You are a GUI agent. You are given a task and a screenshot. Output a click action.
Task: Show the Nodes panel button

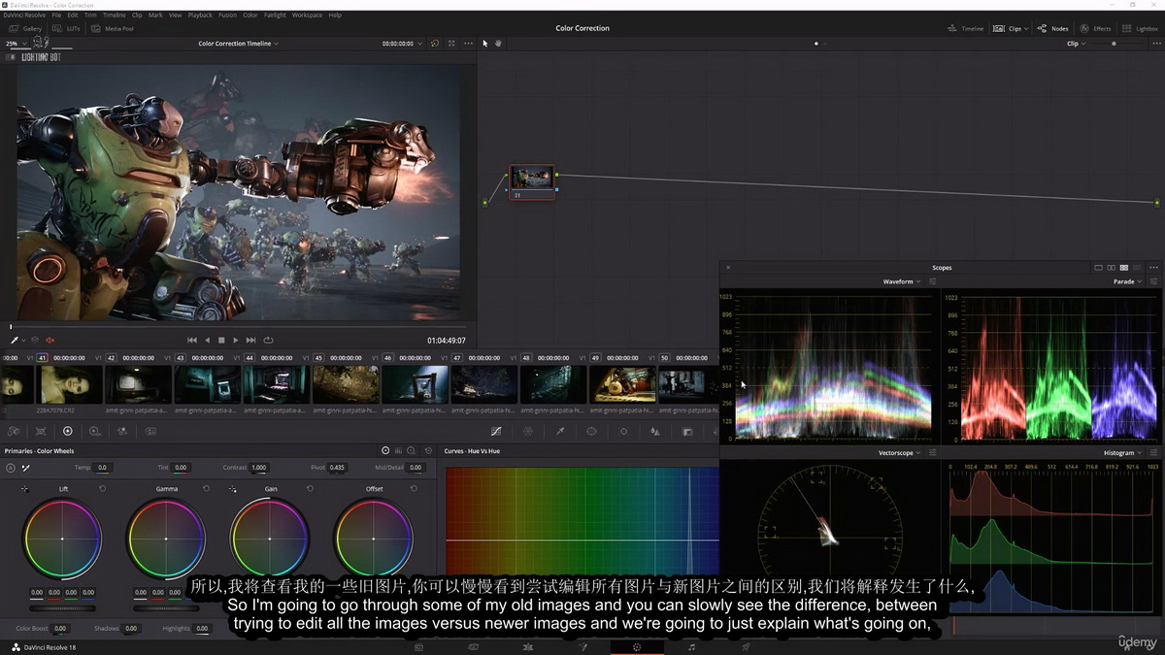[1053, 29]
